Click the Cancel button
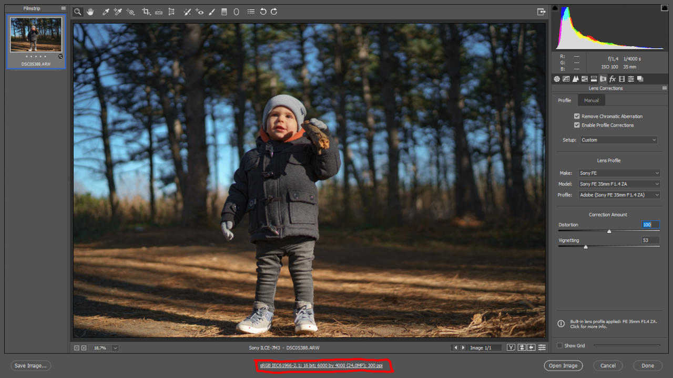Image resolution: width=673 pixels, height=378 pixels. (x=608, y=365)
